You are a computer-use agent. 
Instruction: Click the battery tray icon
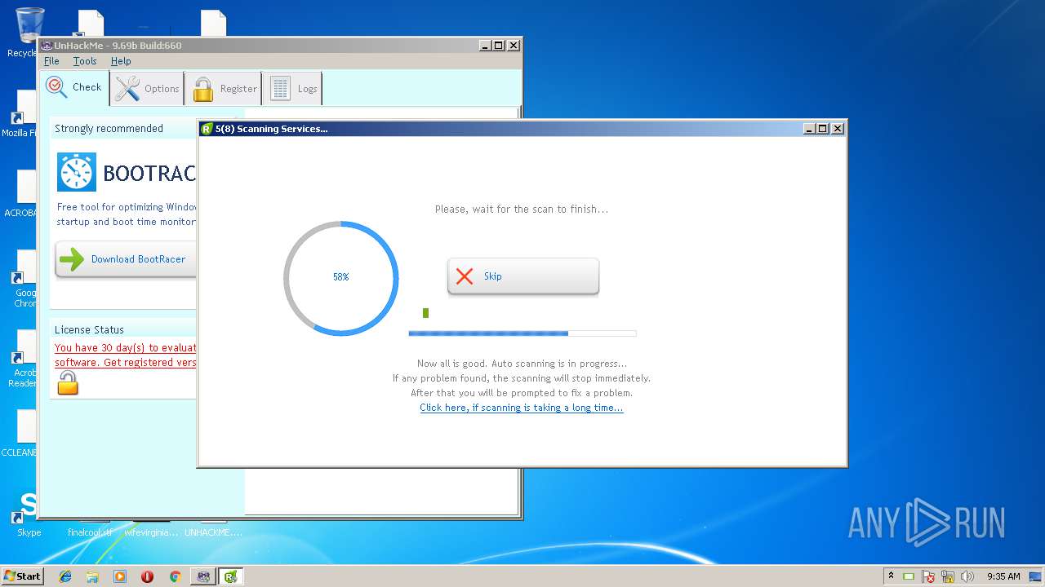pos(909,576)
